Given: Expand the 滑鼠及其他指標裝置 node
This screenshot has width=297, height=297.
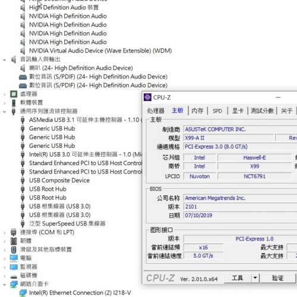Looking at the screenshot, I should click(4, 249).
